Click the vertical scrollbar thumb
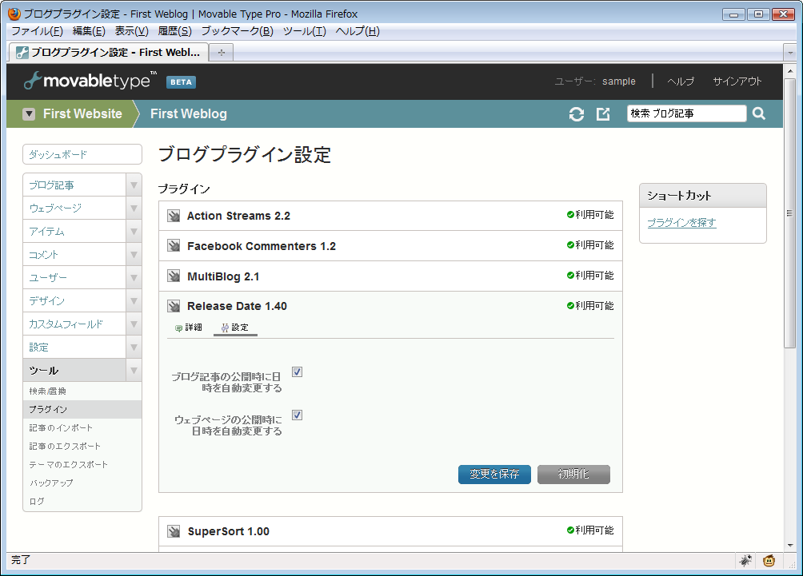This screenshot has width=803, height=576. 790,213
